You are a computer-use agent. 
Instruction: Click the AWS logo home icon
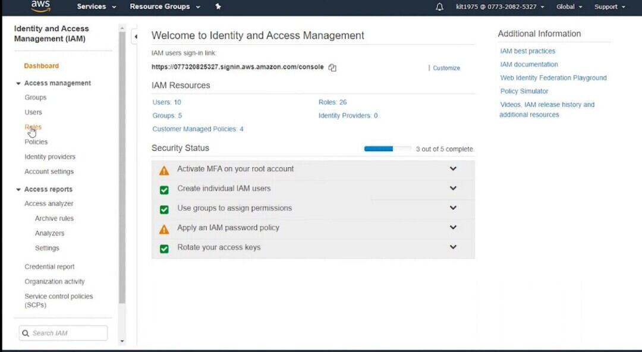pyautogui.click(x=40, y=7)
